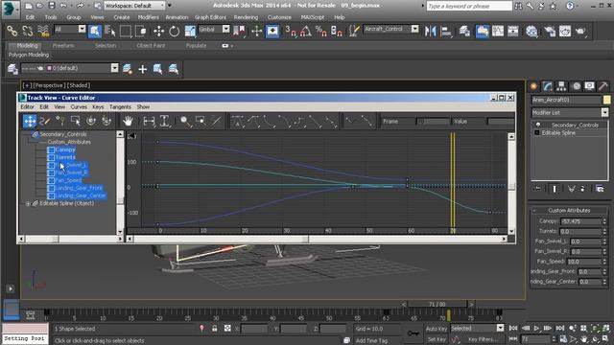Click the Play Animation button
Image resolution: width=614 pixels, height=345 pixels.
(x=537, y=328)
